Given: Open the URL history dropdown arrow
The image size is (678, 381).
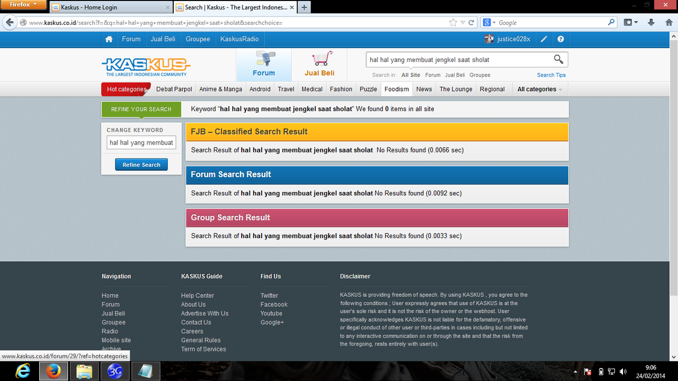Looking at the screenshot, I should 463,23.
